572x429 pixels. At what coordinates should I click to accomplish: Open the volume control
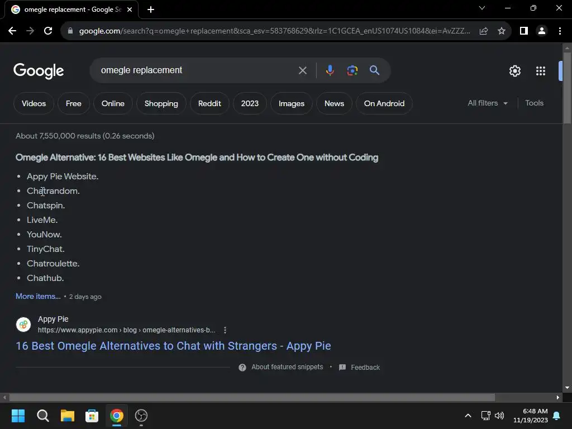(499, 416)
